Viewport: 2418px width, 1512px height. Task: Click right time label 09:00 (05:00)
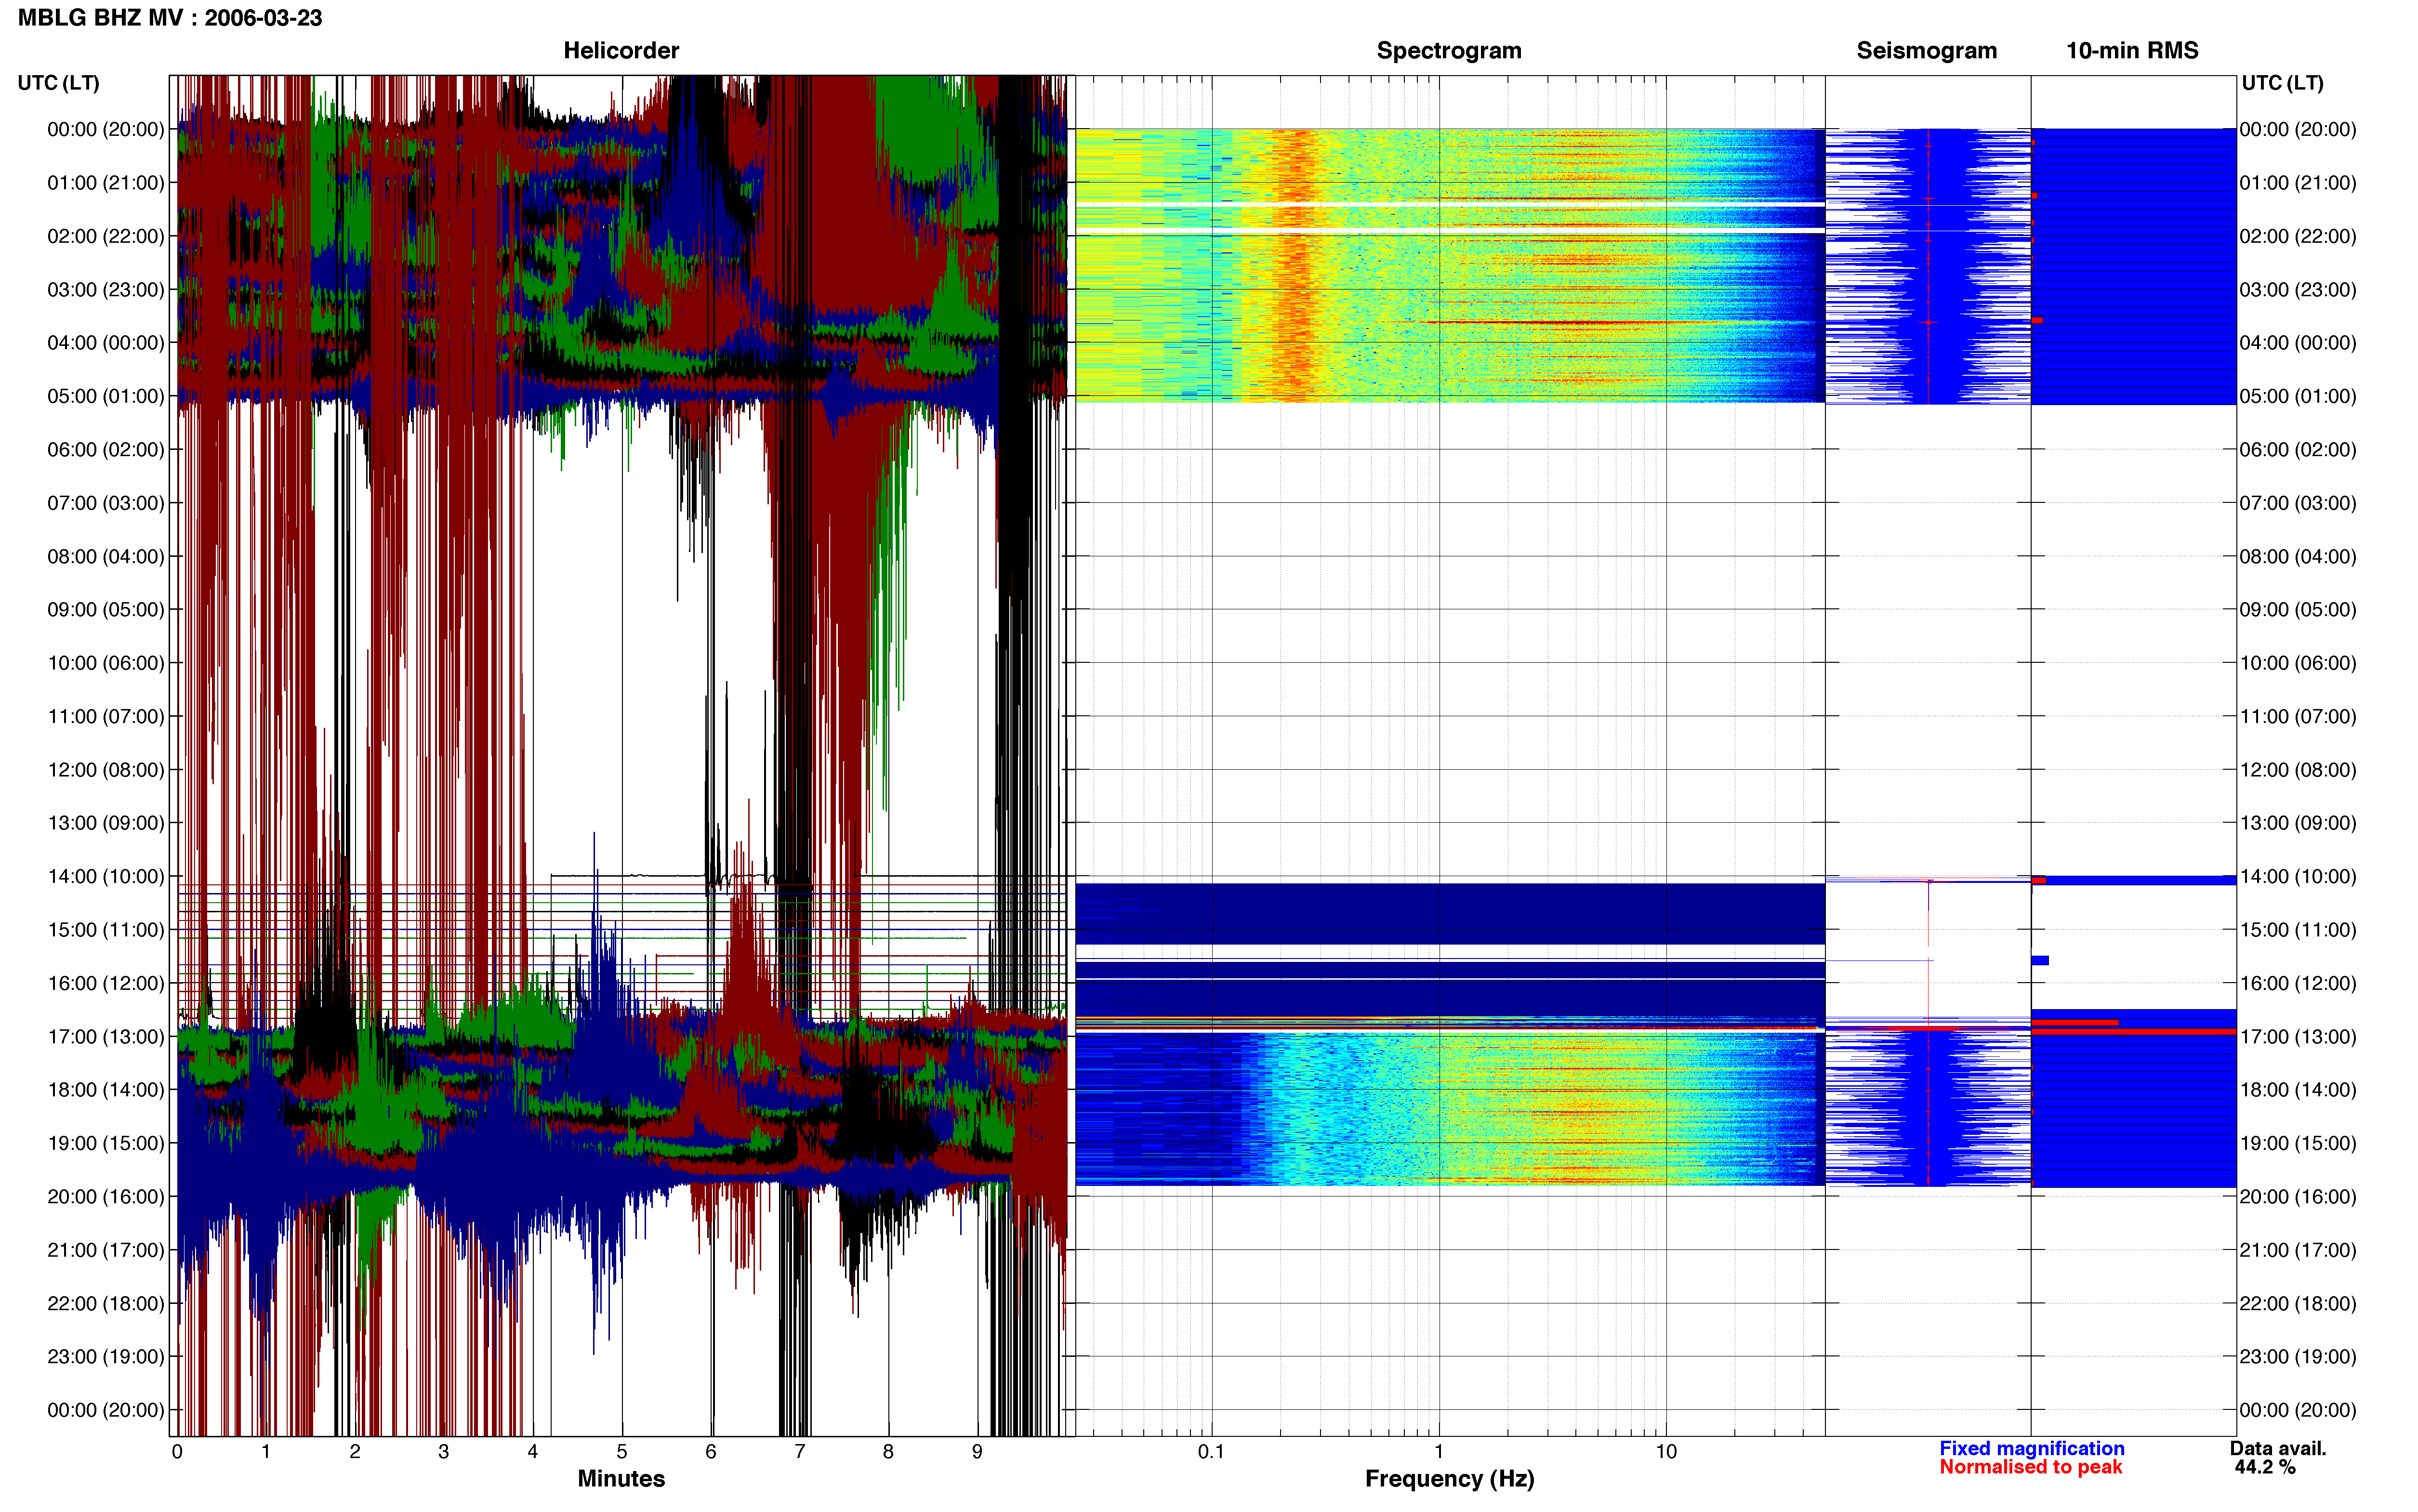click(2298, 610)
